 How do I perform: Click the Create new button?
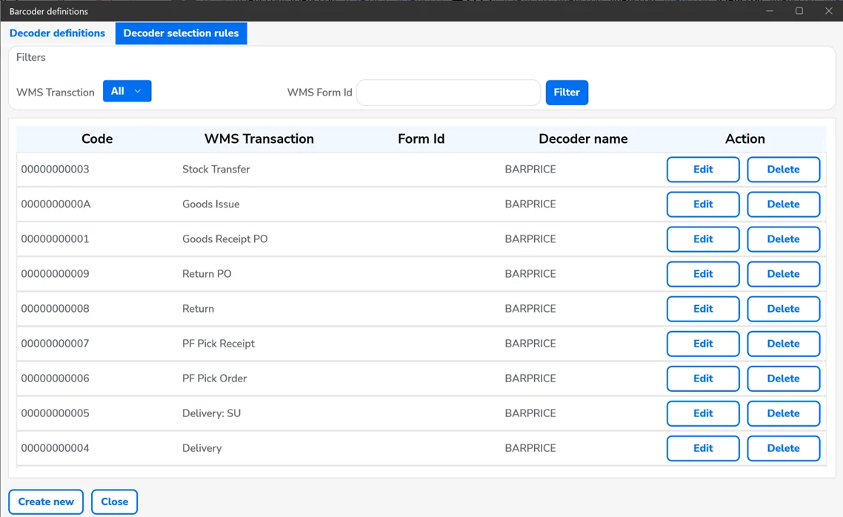[46, 501]
